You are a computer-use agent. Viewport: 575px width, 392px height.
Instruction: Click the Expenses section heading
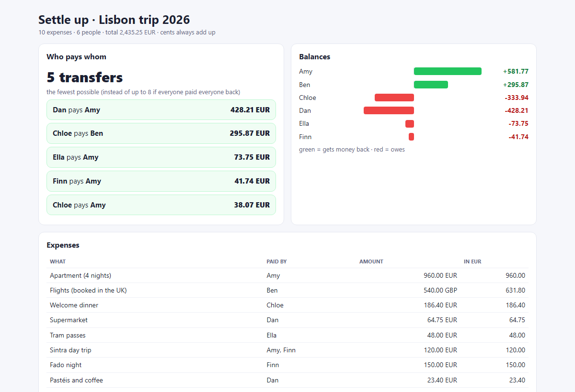click(x=63, y=245)
